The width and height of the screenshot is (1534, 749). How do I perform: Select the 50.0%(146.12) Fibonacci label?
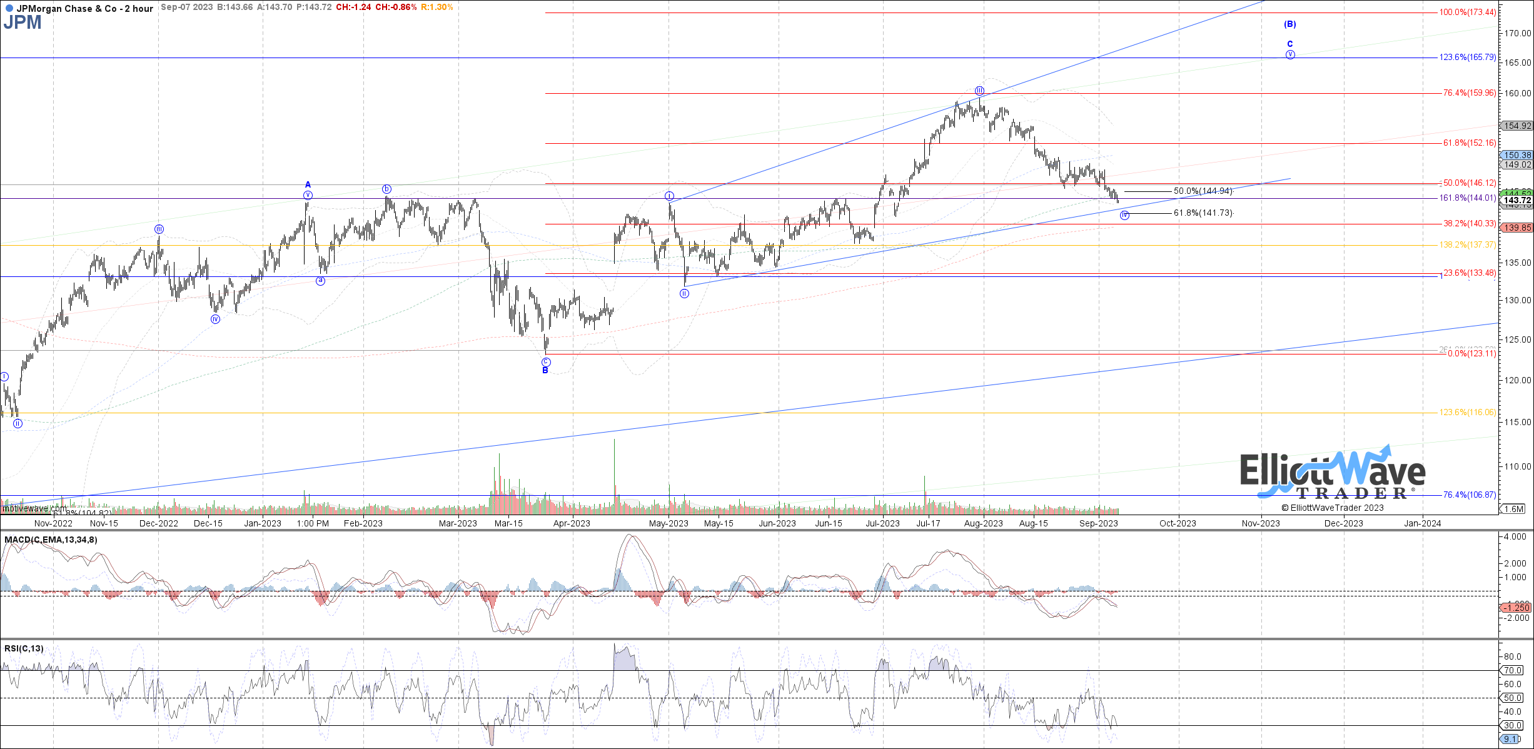coord(1470,183)
